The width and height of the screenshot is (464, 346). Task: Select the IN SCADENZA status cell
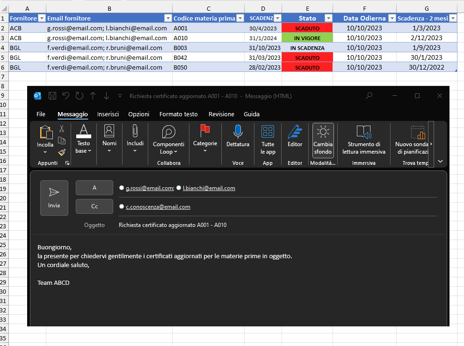307,48
